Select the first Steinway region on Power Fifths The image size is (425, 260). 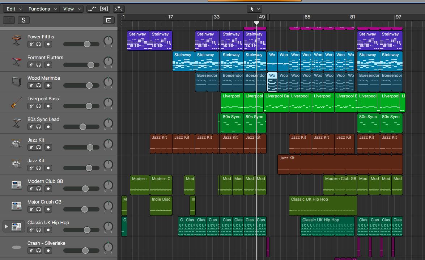pos(138,41)
